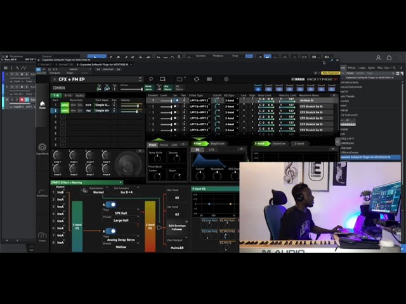Viewport: 406px width, 304px height.
Task: Open the Expression Normal dropdown
Action: coord(98,191)
